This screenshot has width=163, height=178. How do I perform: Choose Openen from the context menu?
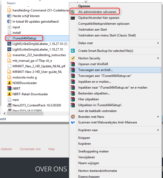pos(84,6)
